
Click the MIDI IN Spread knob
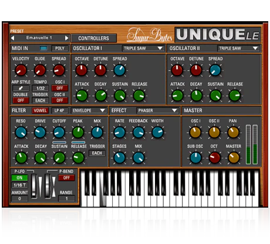point(59,70)
